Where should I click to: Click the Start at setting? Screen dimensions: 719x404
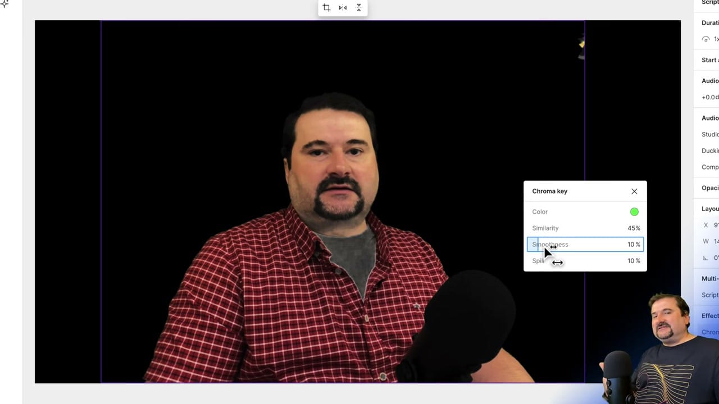(709, 60)
